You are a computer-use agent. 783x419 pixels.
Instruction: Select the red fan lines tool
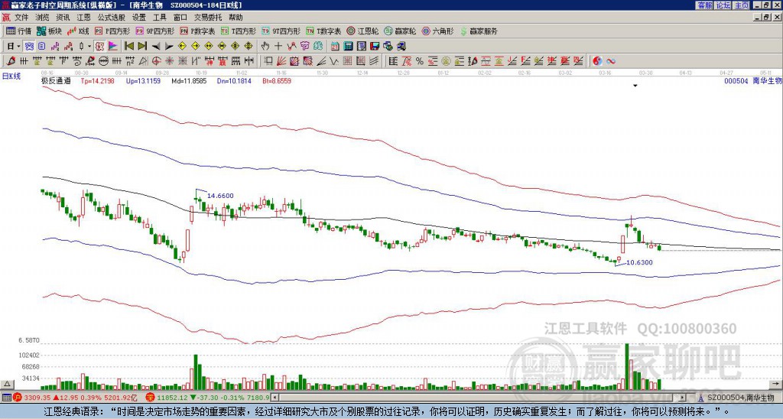coord(281,61)
